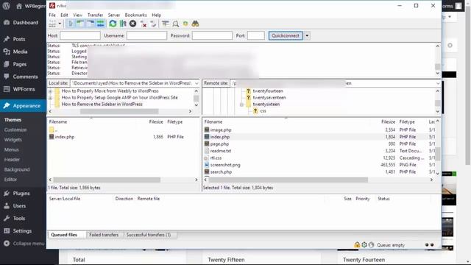Cancel the current operation
Image resolution: width=471 pixels, height=265 pixels.
pos(132,24)
